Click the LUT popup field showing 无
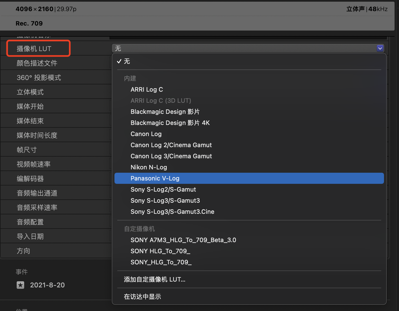Screen dimensions: 399x311 coord(248,48)
